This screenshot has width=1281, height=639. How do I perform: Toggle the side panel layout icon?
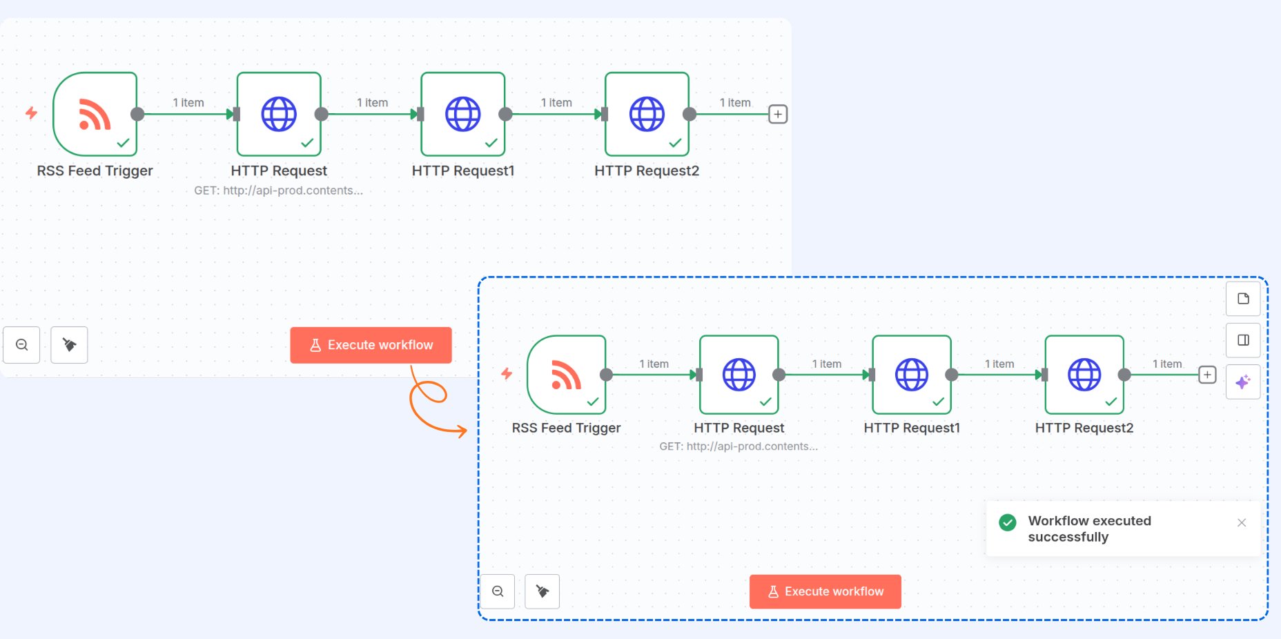(x=1243, y=340)
